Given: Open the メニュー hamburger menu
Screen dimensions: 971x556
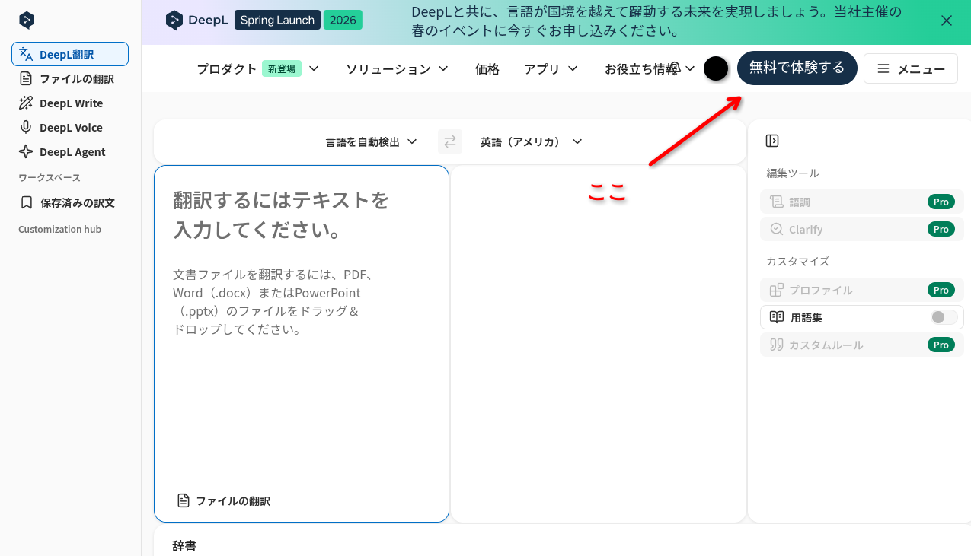Looking at the screenshot, I should [910, 68].
